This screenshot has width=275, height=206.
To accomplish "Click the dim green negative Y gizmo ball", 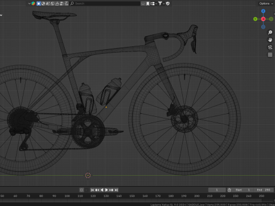I will tap(271, 19).
